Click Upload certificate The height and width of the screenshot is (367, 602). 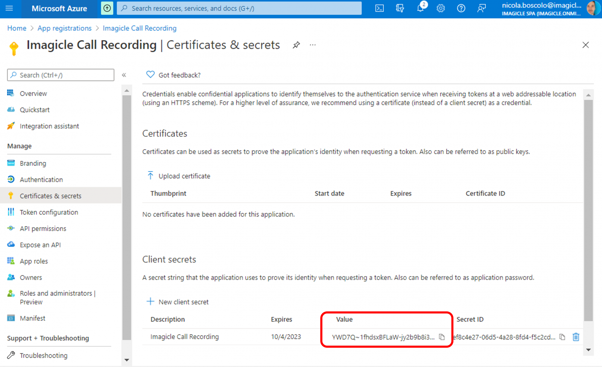click(178, 176)
